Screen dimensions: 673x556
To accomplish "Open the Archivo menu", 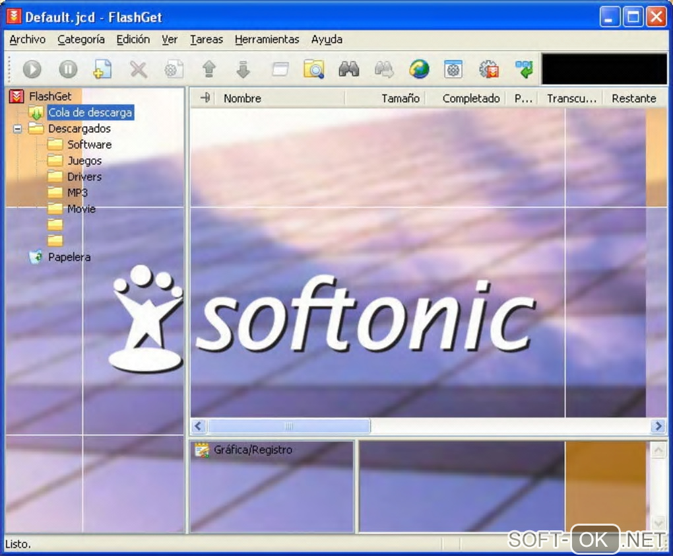I will tap(27, 40).
